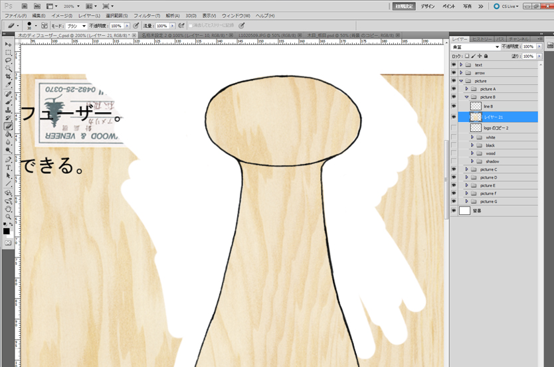This screenshot has width=554, height=367.
Task: Select the Hand tool
Action: (x=8, y=209)
